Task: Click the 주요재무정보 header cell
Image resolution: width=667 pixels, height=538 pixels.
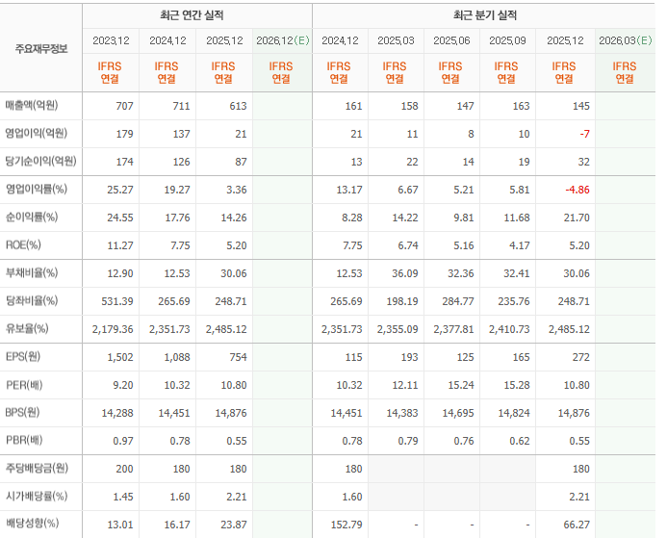Action: (41, 48)
